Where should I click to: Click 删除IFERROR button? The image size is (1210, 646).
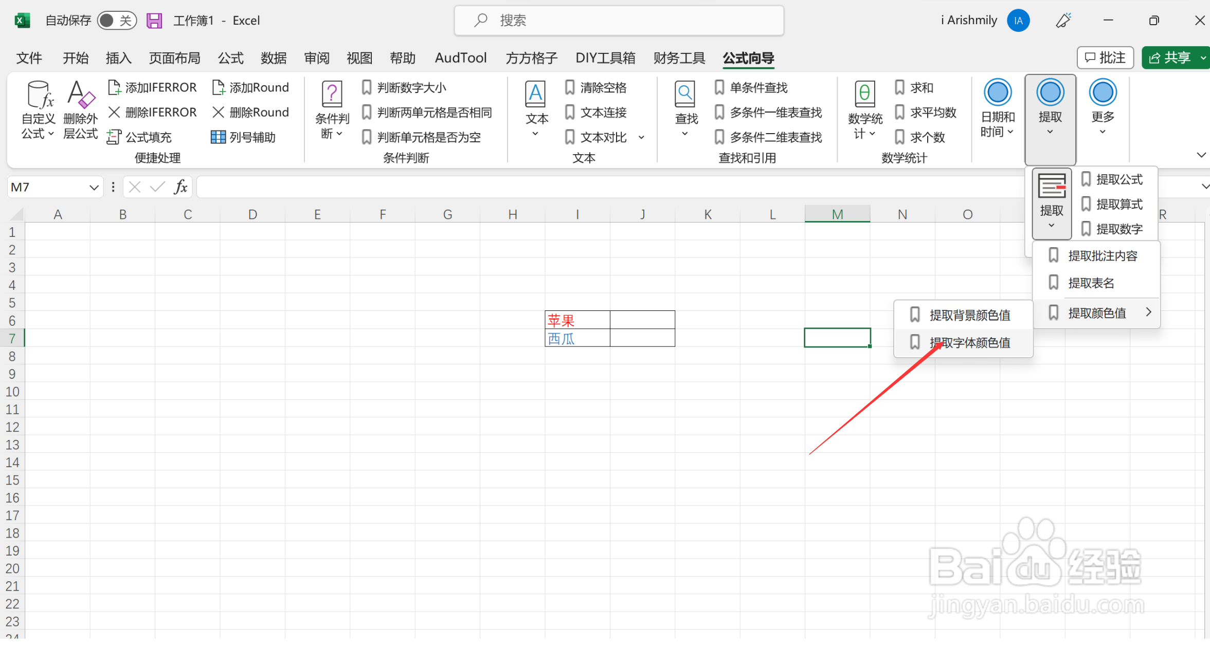152,112
